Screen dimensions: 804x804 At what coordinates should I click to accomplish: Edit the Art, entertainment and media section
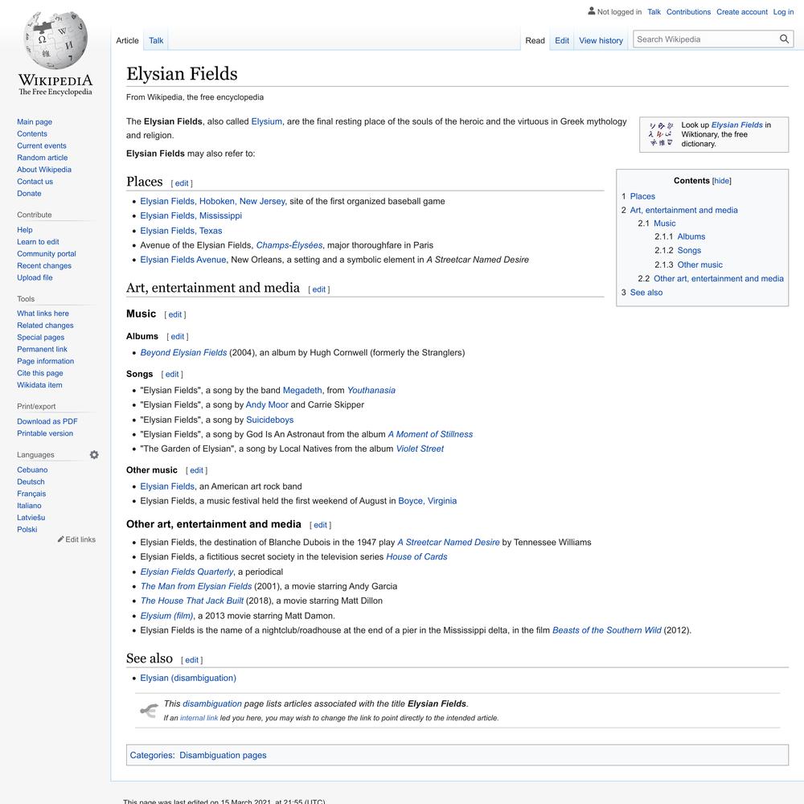319,289
